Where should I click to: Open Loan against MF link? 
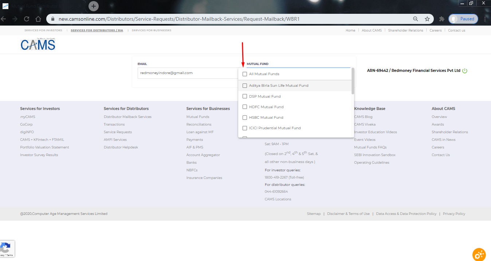(200, 132)
